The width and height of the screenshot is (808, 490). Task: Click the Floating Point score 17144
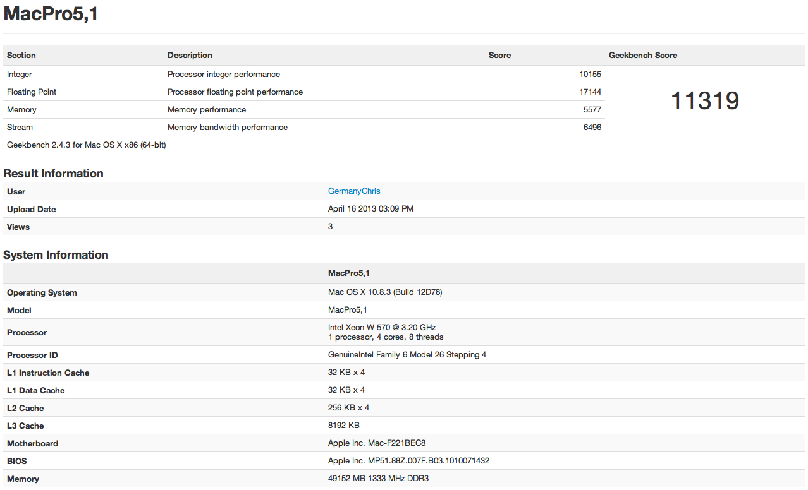coord(590,92)
